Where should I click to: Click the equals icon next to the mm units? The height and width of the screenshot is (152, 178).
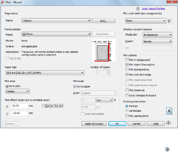(x=115, y=100)
